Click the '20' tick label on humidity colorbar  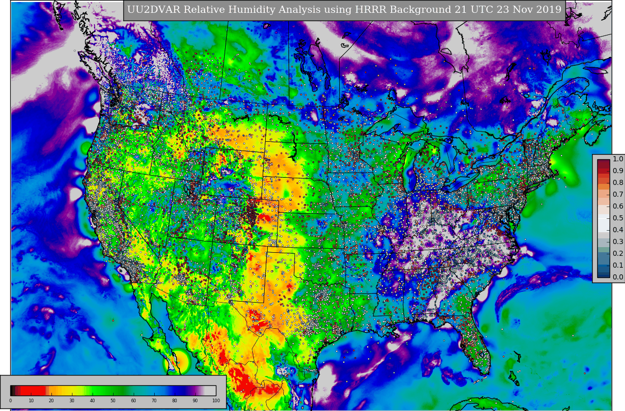pos(51,401)
